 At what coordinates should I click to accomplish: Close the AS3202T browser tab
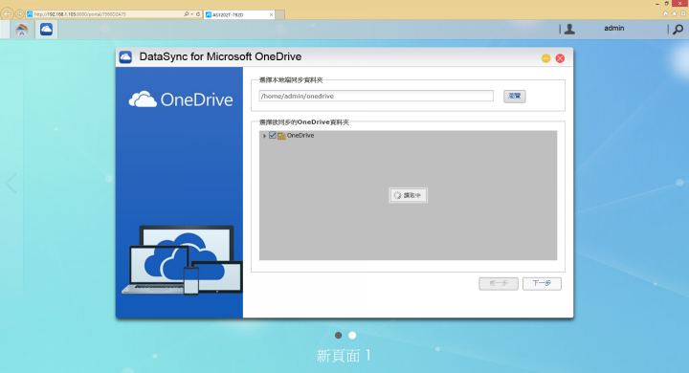tap(271, 14)
